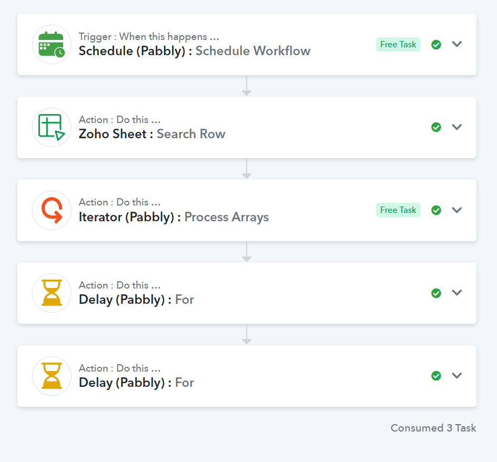Click the Free Task badge on Iterator
The height and width of the screenshot is (462, 497).
[x=398, y=210]
